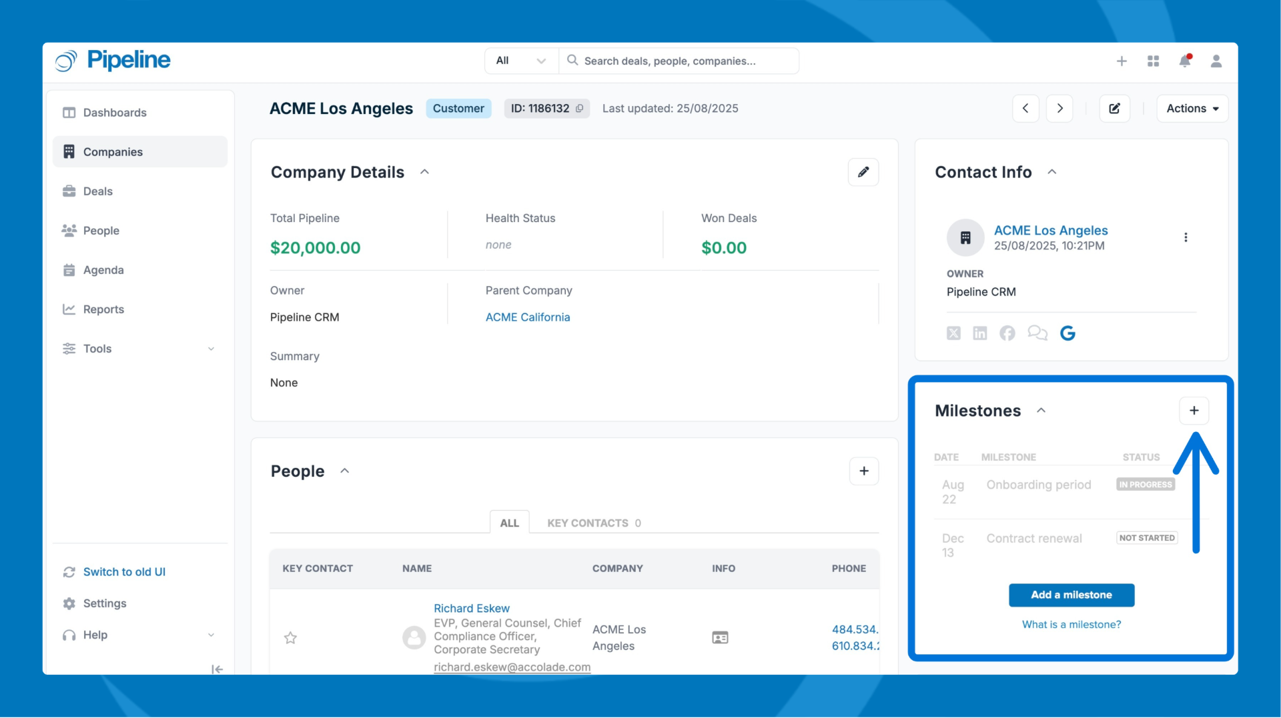Viewport: 1281px width, 718px height.
Task: Open the Facebook social icon
Action: click(x=1007, y=333)
